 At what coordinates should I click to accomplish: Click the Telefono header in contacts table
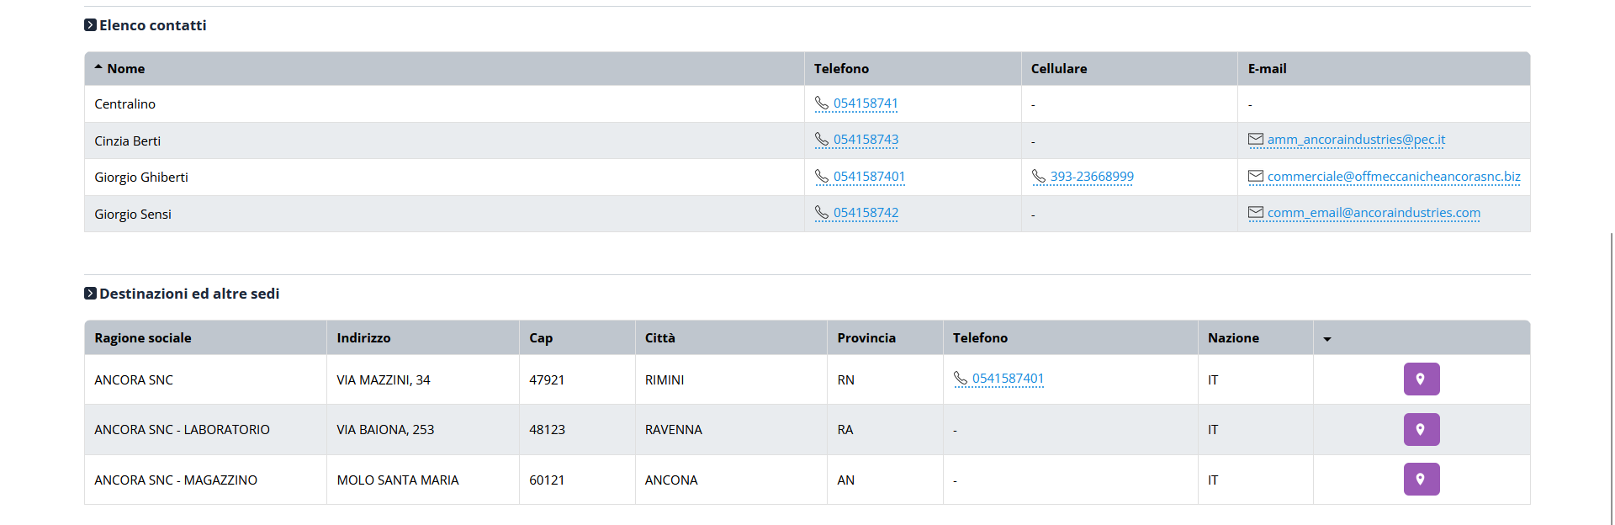coord(841,69)
